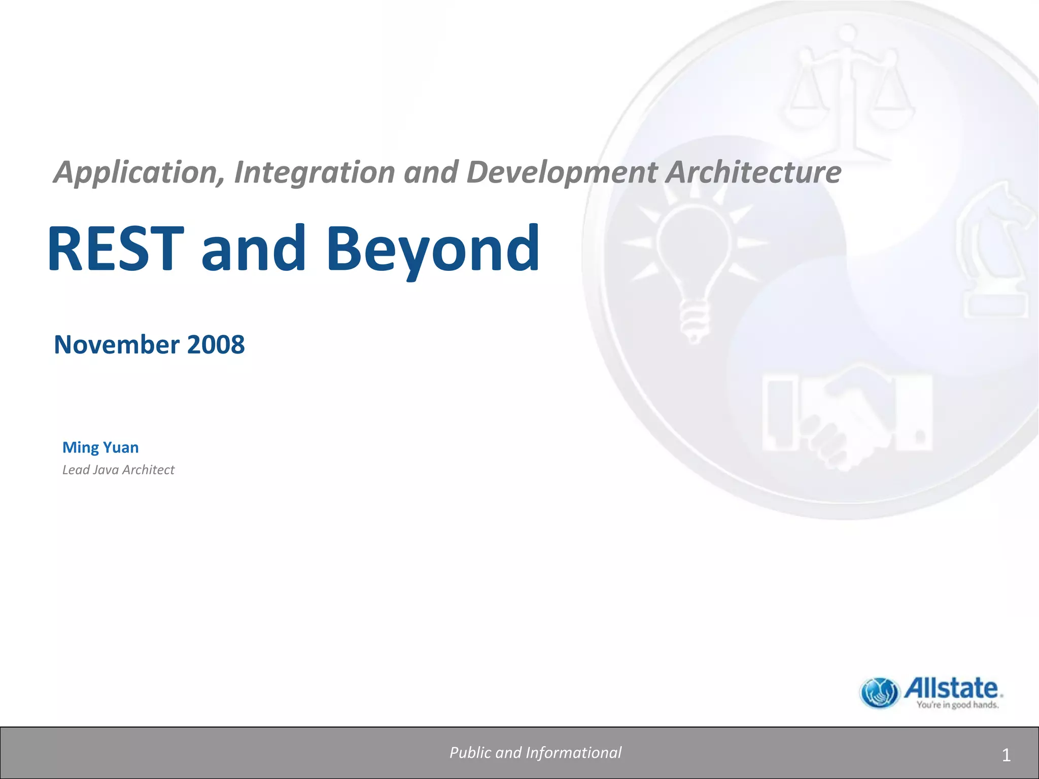
Task: Click the slide number 1
Action: (x=1006, y=756)
